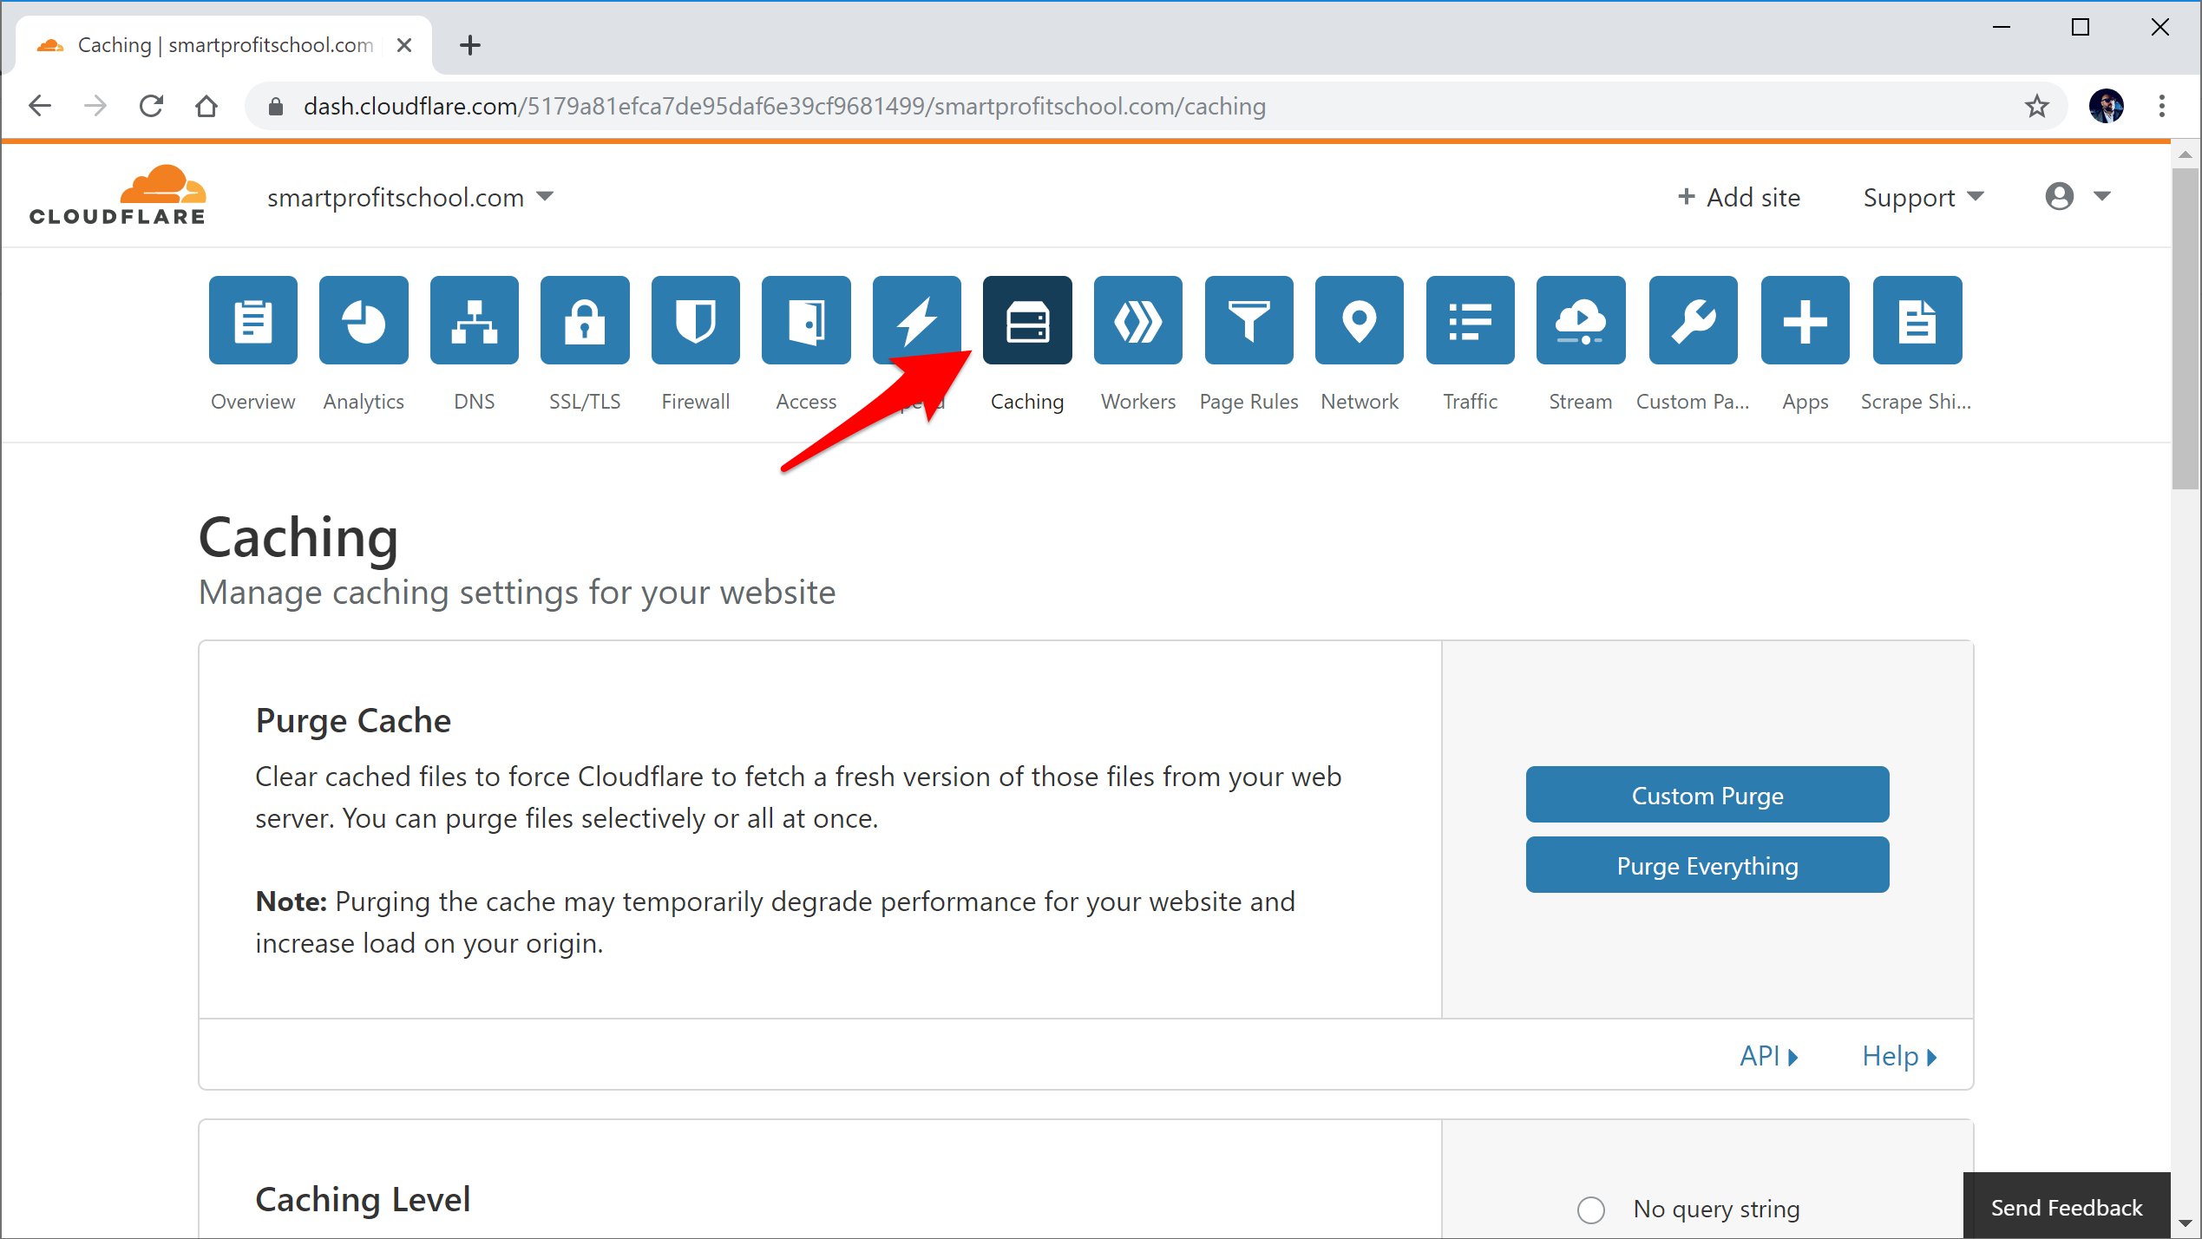Select the No query string radio option
The width and height of the screenshot is (2202, 1239).
[1591, 1209]
